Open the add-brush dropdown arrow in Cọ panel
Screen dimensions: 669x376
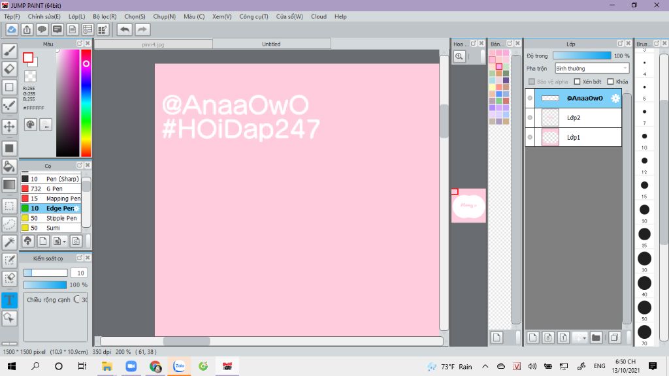pos(64,242)
